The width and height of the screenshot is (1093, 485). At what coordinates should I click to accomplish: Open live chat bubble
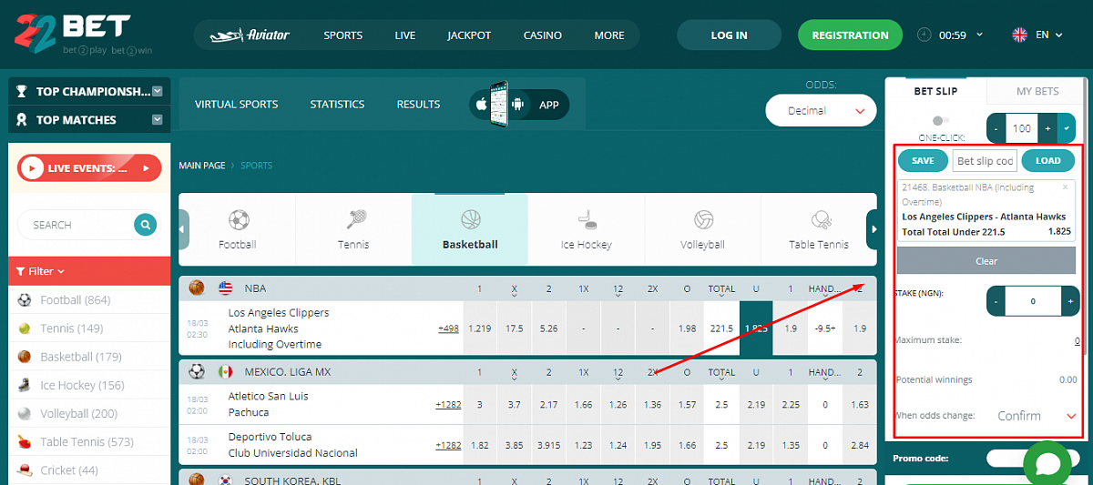pyautogui.click(x=1047, y=464)
